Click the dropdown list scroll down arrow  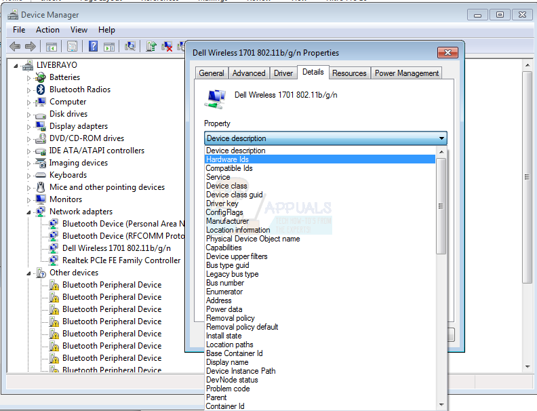pyautogui.click(x=441, y=405)
